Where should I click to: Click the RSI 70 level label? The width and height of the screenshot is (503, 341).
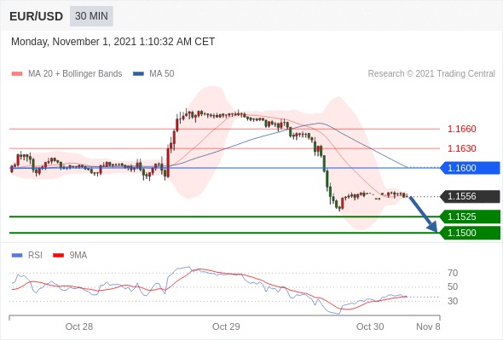453,273
